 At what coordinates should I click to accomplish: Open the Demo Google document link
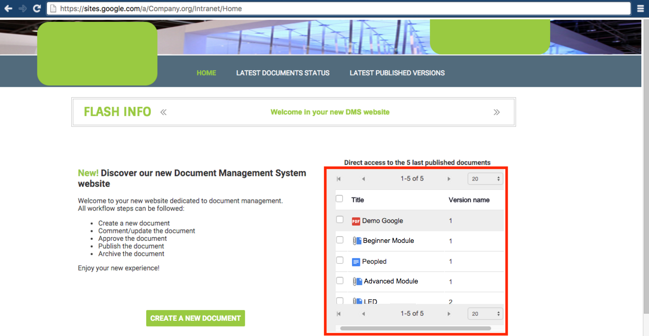point(383,221)
